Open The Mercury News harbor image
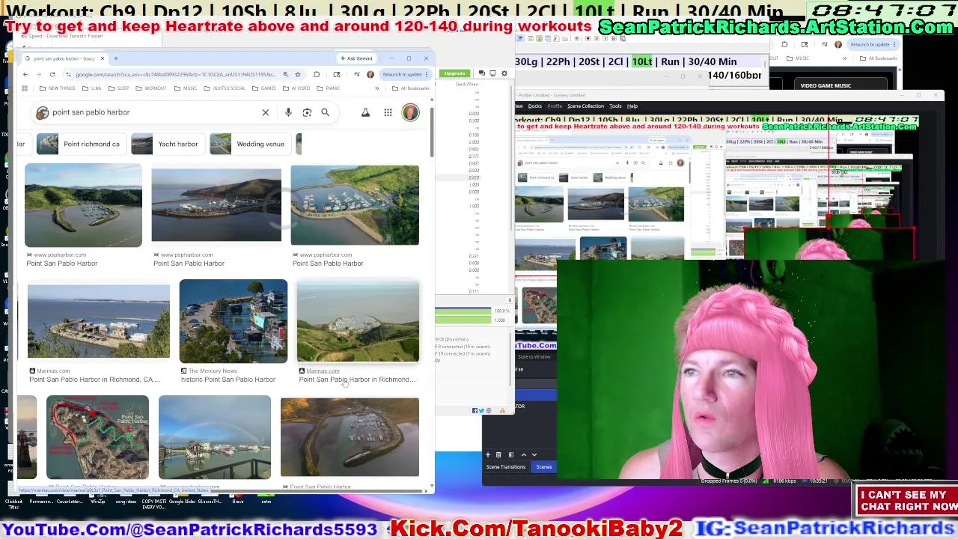 point(233,321)
